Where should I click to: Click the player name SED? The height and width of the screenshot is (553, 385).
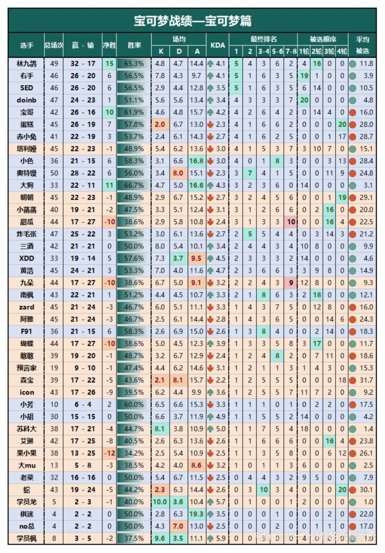coord(26,88)
